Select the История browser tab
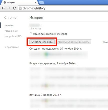Image resolution: width=108 pixels, height=110 pixels. pyautogui.click(x=19, y=2)
